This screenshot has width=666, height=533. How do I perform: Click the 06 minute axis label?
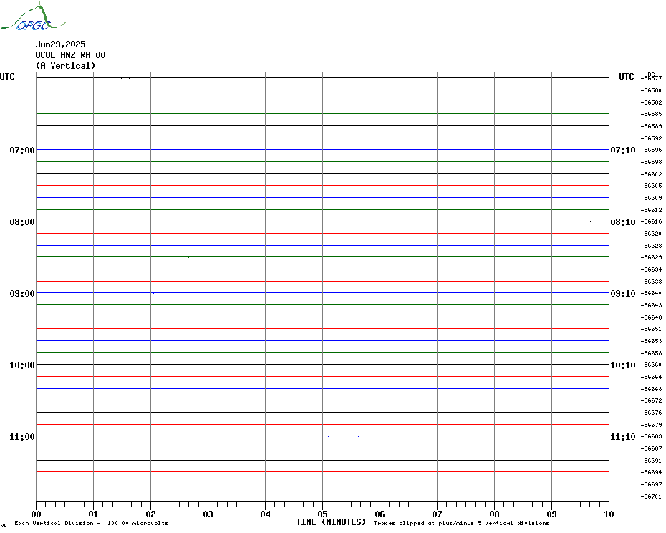pos(380,514)
